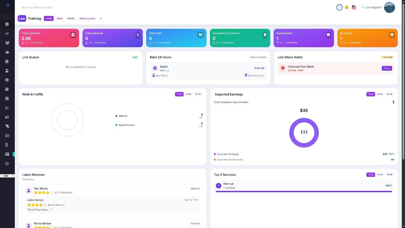The width and height of the screenshot is (405, 228).
Task: Open the credit card icon in sidebar
Action: (7, 154)
